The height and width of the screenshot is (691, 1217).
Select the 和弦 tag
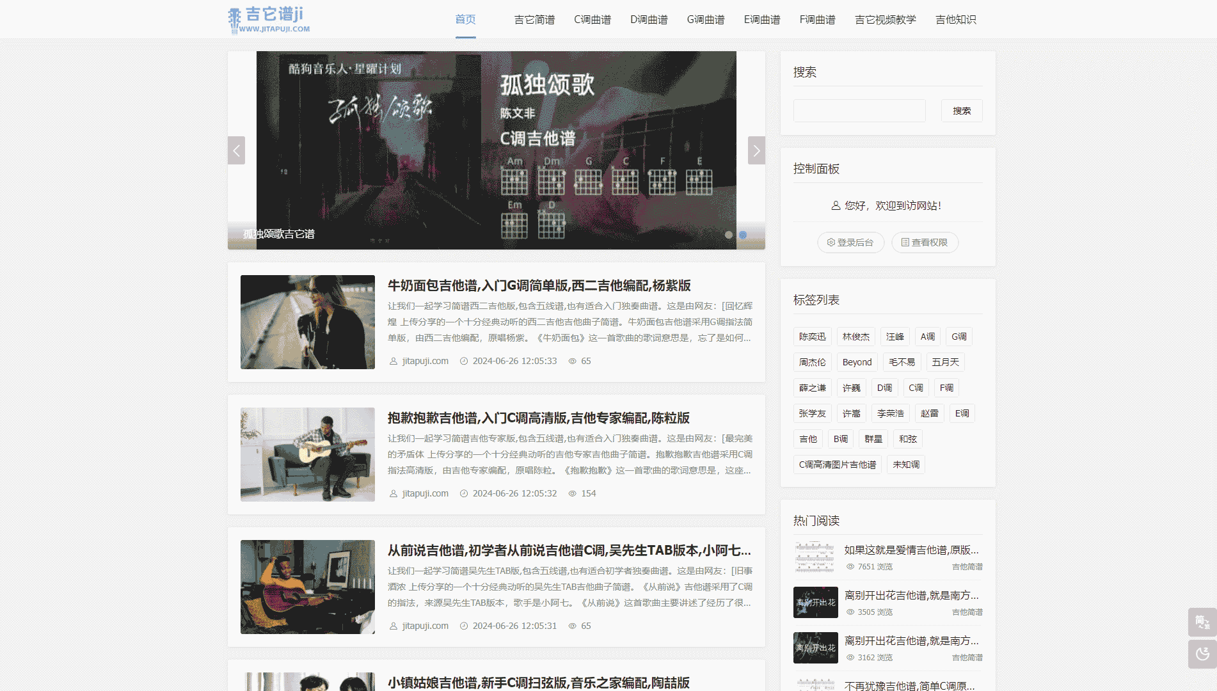[908, 439]
